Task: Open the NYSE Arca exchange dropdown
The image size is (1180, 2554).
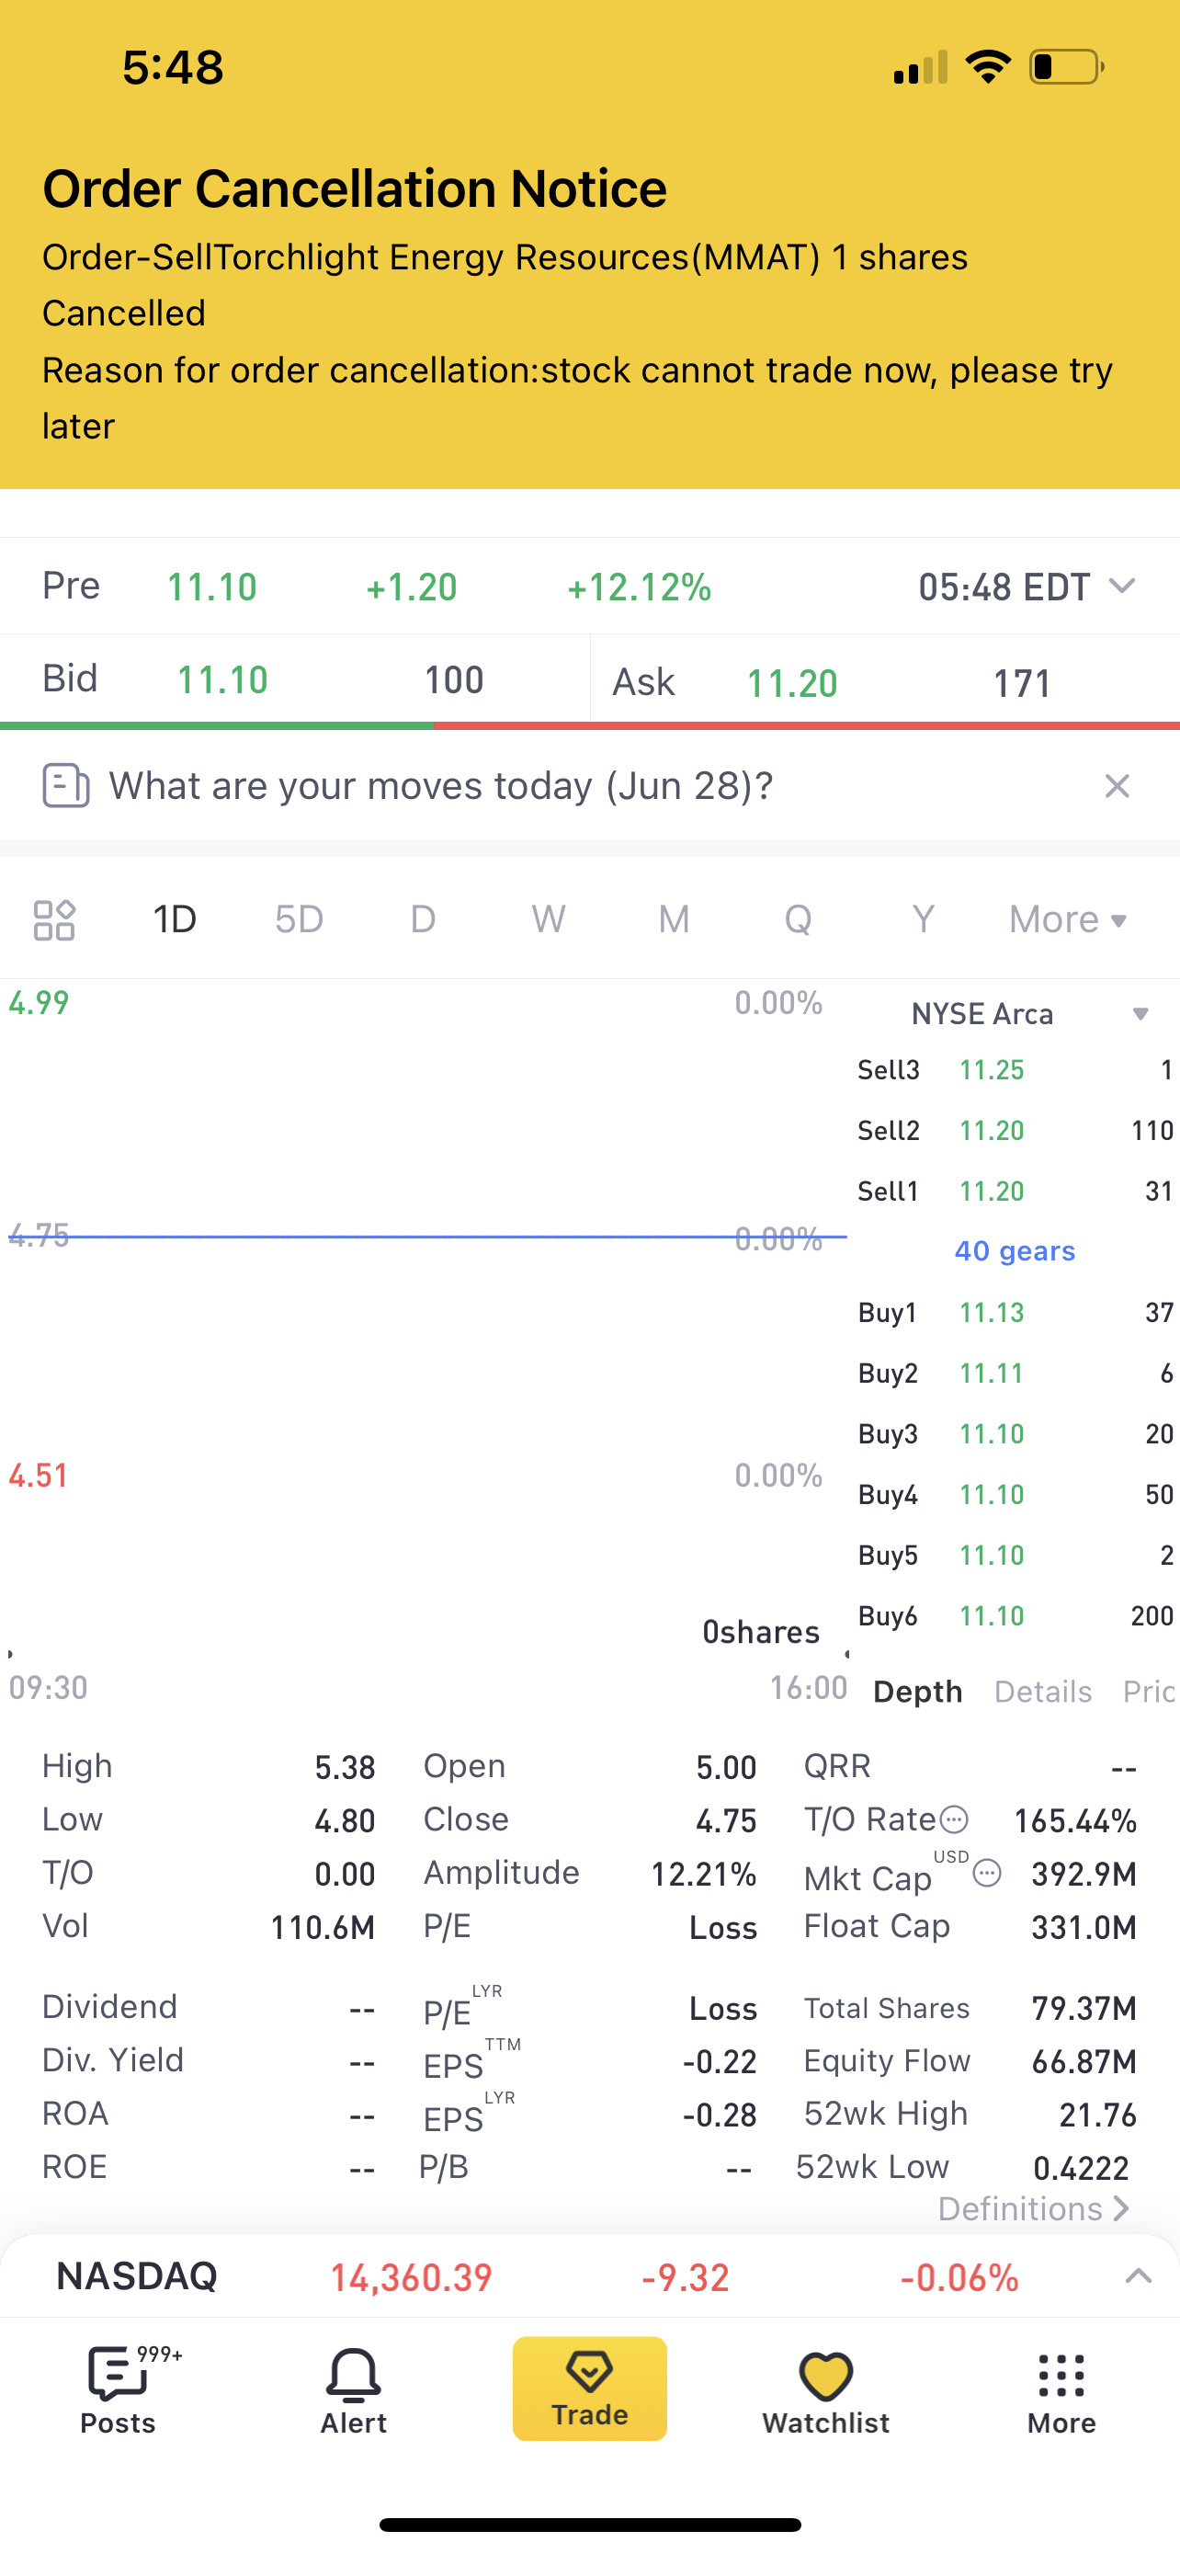Action: point(1140,1014)
